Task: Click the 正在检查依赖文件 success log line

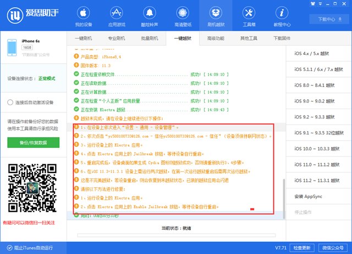Action: (x=151, y=74)
